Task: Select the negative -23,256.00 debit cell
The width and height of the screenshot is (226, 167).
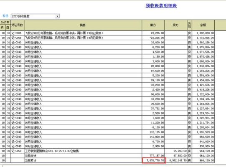Action: coord(153,38)
